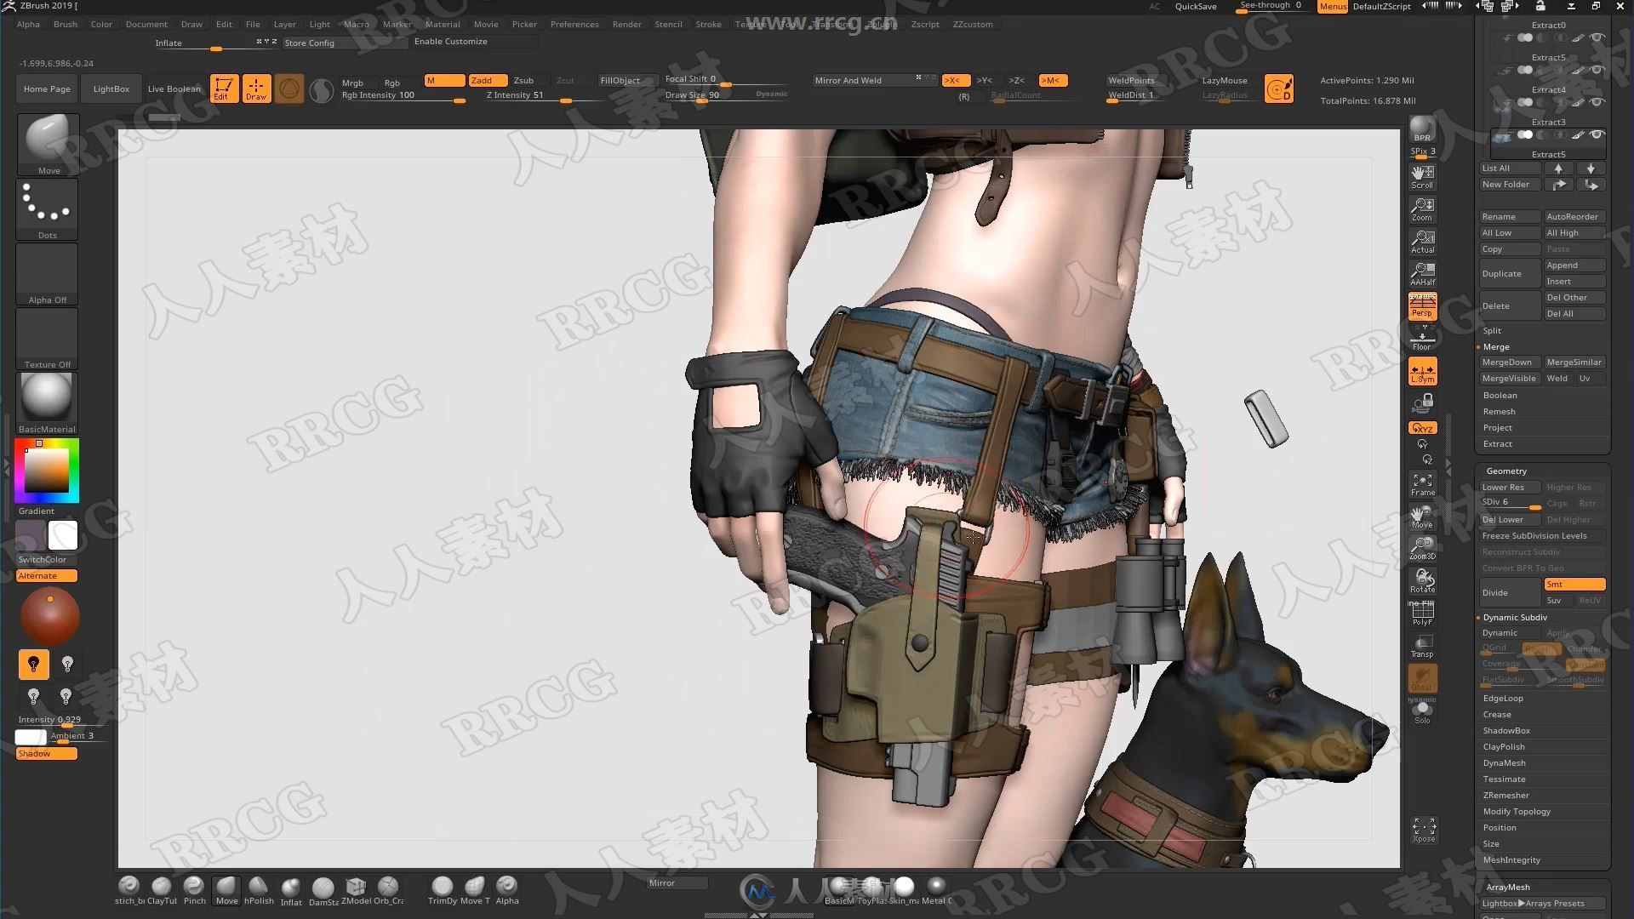Click the AAHalf view icon
Image resolution: width=1634 pixels, height=919 pixels.
(1422, 274)
